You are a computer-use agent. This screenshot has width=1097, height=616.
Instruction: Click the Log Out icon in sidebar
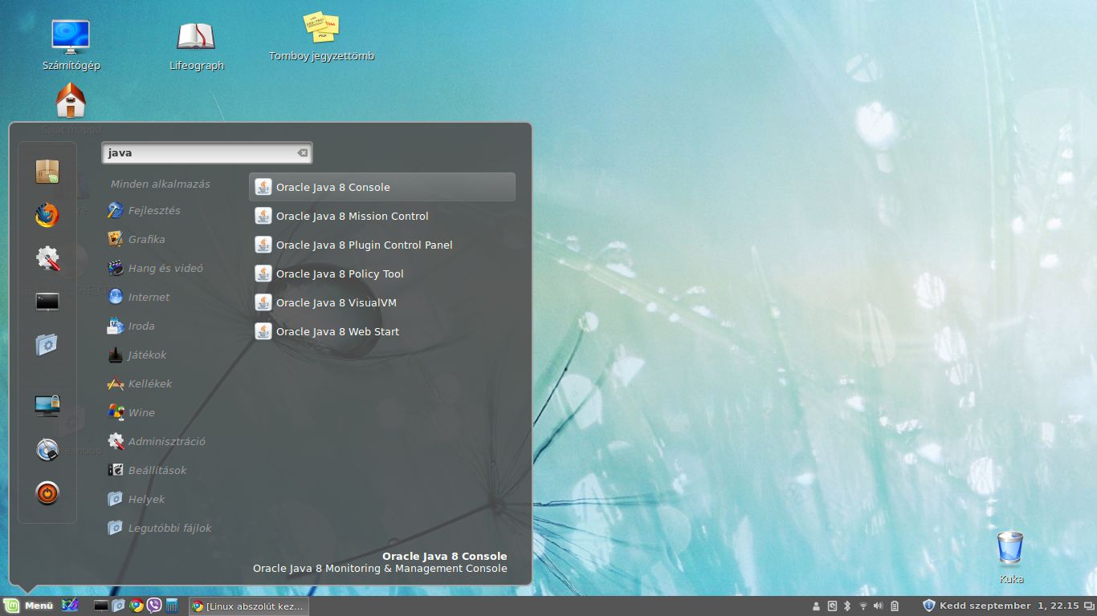click(x=47, y=449)
